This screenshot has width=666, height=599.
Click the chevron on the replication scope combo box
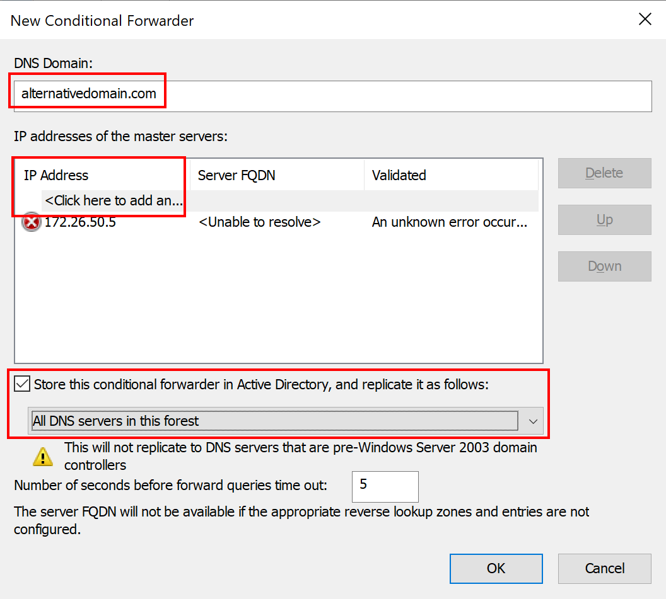(534, 421)
